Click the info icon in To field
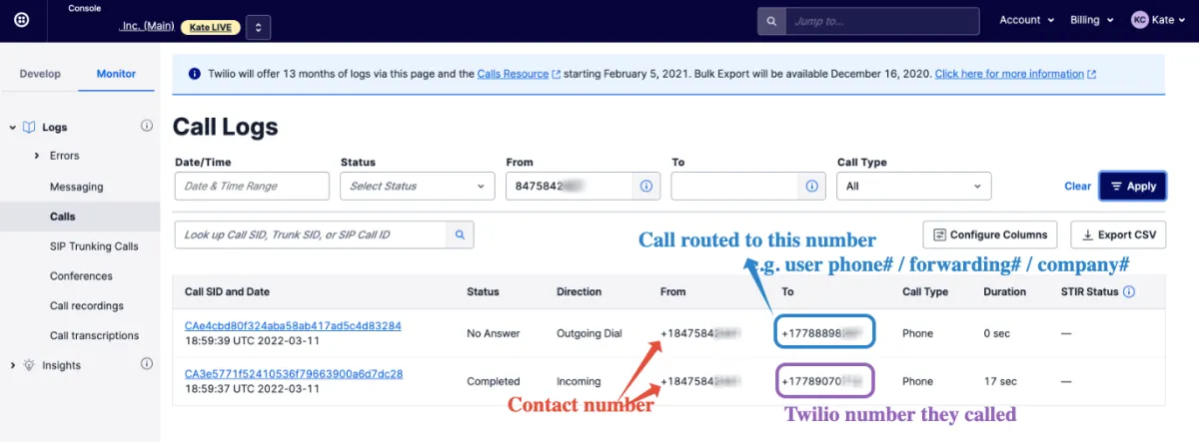 coord(811,186)
